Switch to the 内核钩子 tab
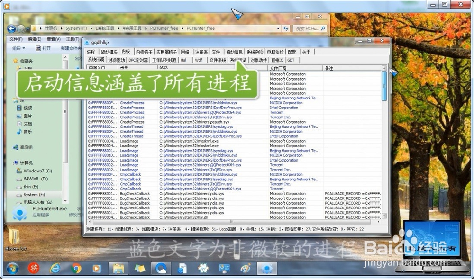The width and height of the screenshot is (474, 279). coord(144,52)
